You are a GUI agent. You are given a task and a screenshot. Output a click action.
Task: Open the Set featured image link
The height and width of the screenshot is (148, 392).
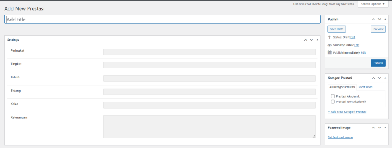(340, 137)
